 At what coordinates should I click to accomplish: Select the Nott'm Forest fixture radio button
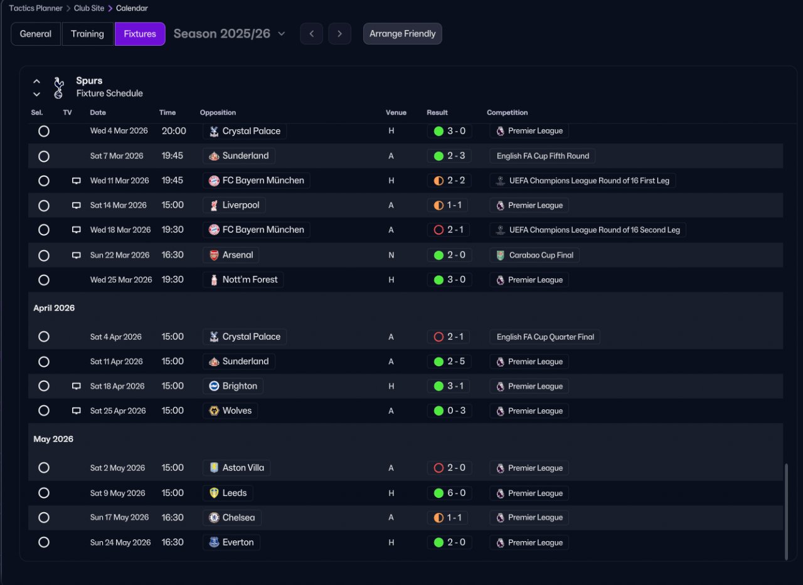(44, 280)
